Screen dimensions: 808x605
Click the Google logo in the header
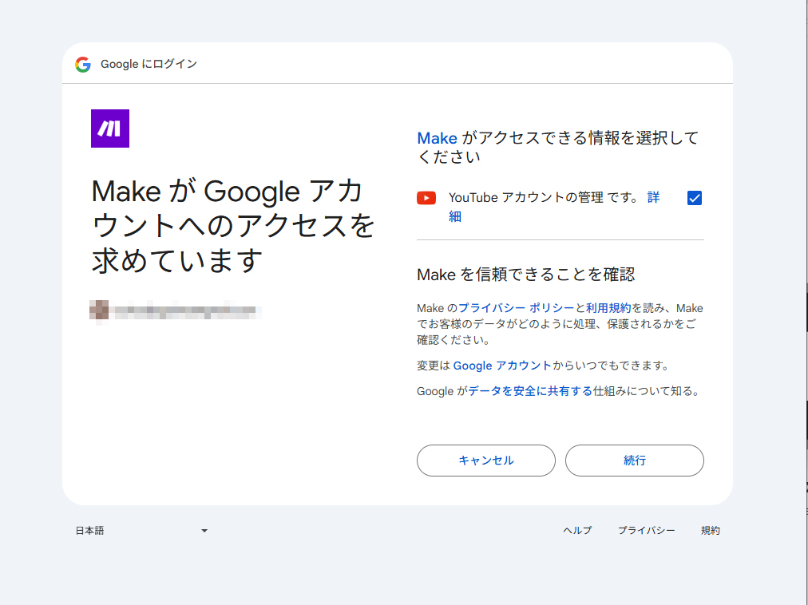(x=83, y=65)
